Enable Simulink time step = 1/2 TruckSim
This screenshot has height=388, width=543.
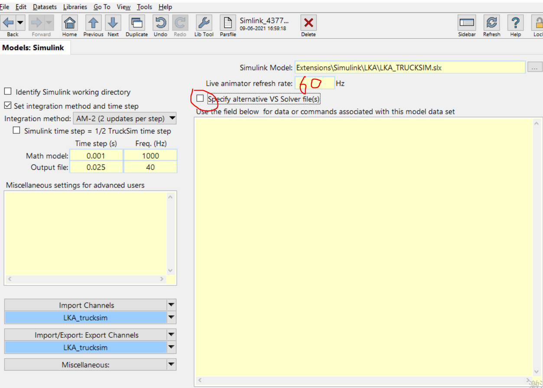[x=16, y=130]
